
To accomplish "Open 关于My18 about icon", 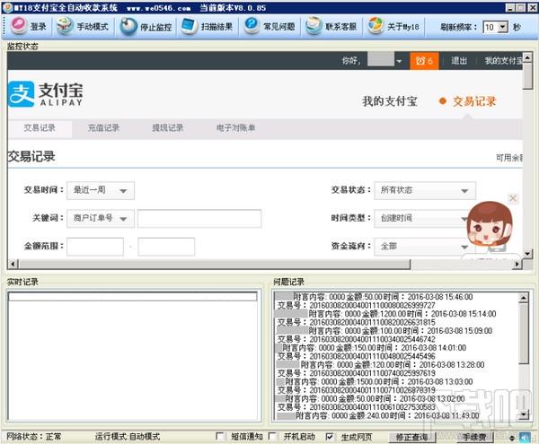I will [376, 26].
